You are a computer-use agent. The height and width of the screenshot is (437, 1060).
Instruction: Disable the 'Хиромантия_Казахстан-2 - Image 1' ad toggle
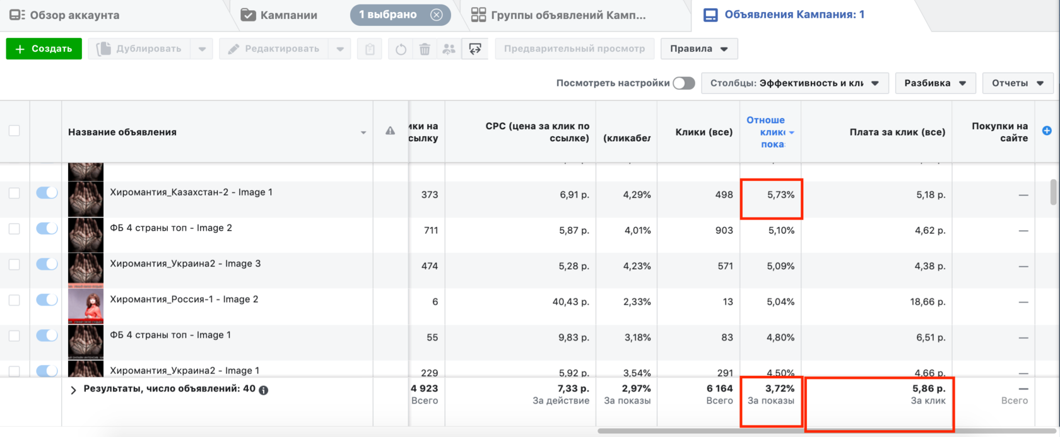point(47,193)
